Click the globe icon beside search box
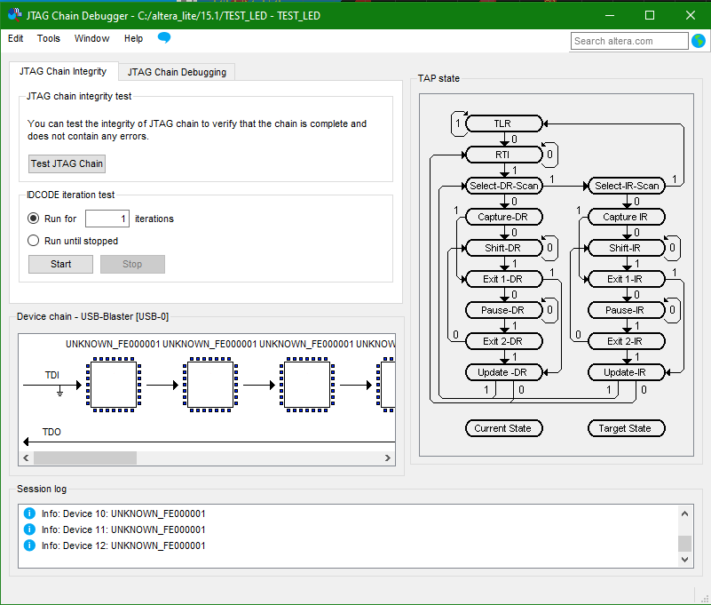 point(699,41)
